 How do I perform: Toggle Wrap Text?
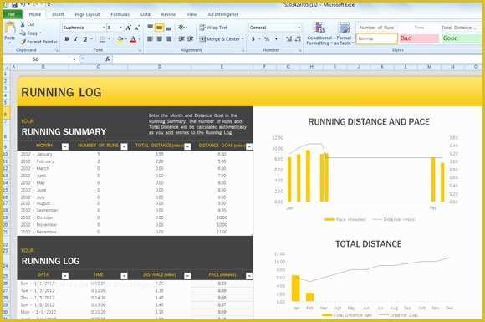click(x=214, y=28)
